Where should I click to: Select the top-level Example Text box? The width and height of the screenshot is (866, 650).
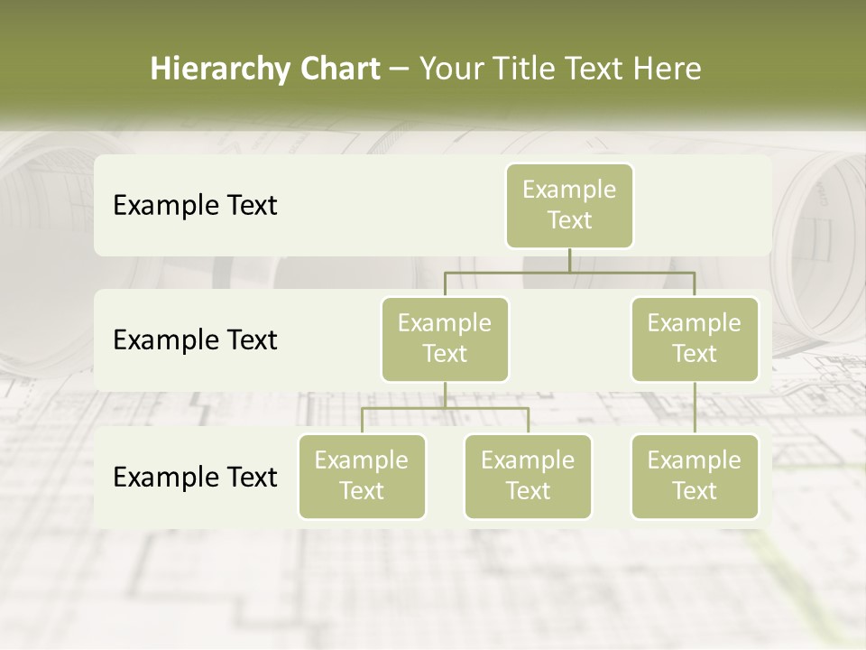tap(569, 205)
